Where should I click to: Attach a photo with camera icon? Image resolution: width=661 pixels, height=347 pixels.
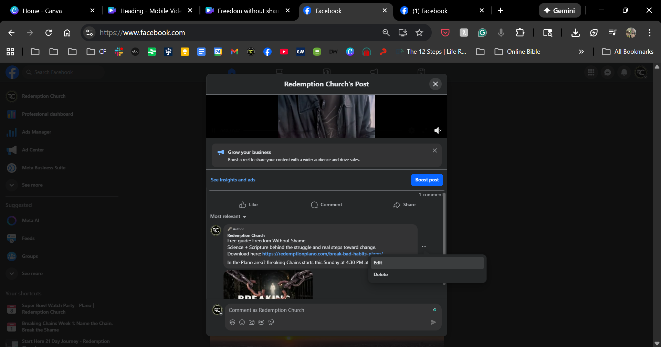(x=252, y=322)
